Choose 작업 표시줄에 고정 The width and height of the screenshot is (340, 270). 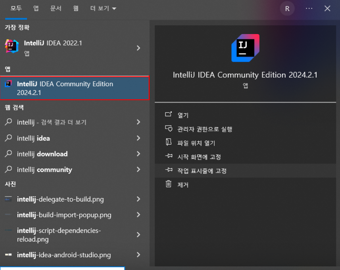point(245,171)
